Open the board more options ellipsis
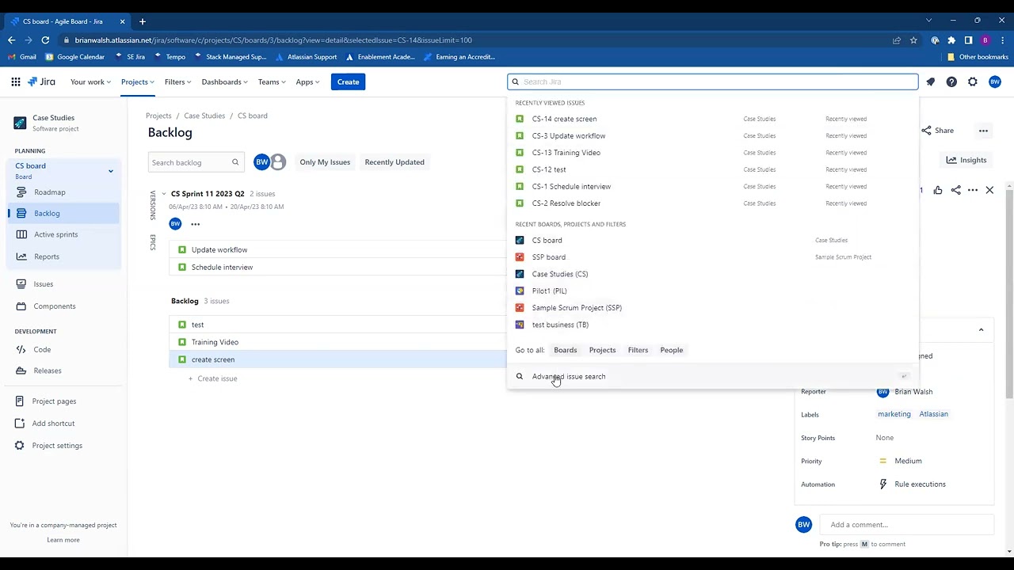 click(x=983, y=131)
